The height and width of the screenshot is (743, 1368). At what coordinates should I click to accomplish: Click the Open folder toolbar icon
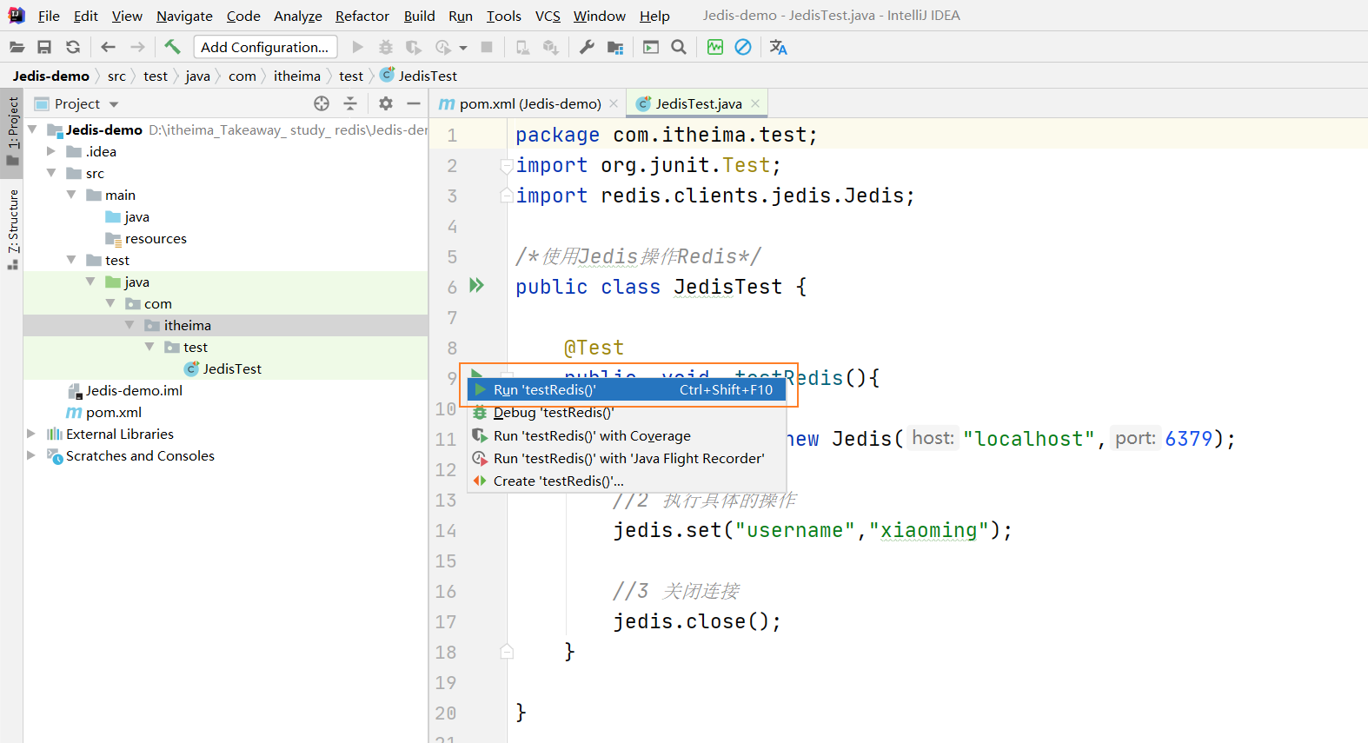pyautogui.click(x=17, y=47)
